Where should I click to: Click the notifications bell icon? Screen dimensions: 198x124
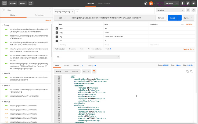183,3
